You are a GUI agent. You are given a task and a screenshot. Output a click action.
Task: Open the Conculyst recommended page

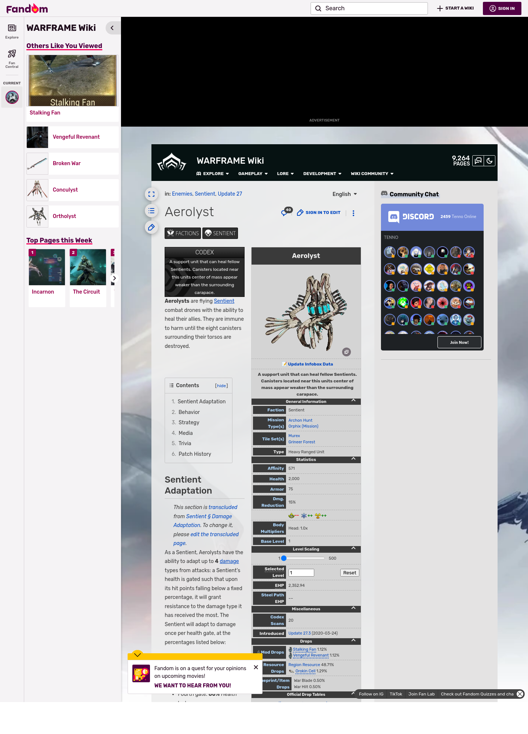pos(73,190)
